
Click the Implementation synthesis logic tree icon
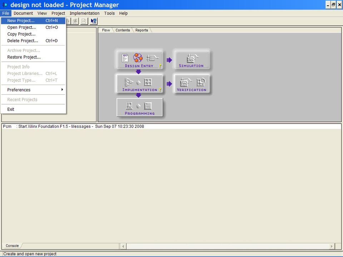pyautogui.click(x=129, y=82)
